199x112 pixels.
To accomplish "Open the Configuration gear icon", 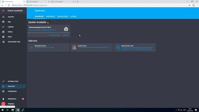I will click(3, 91).
